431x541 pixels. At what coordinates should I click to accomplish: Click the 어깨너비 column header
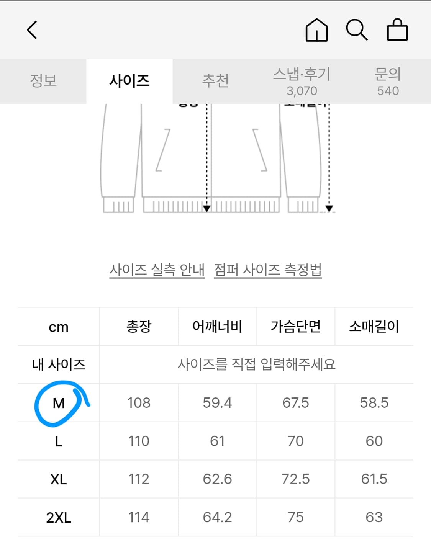[x=217, y=326]
